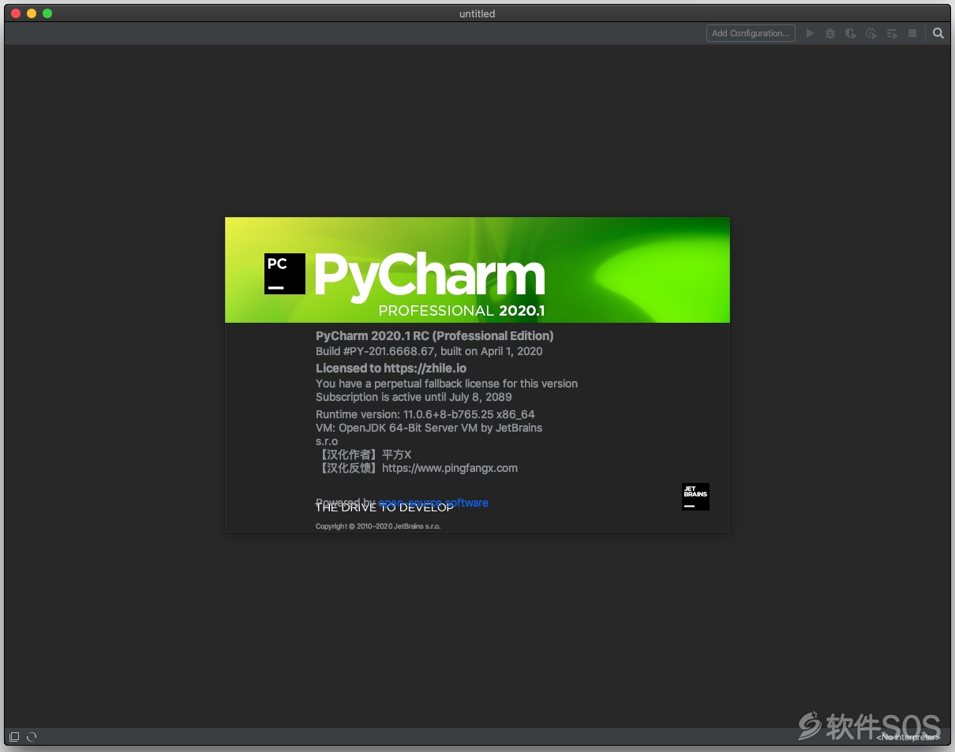This screenshot has height=752, width=955.
Task: Open the No interpreter status widget
Action: [908, 737]
